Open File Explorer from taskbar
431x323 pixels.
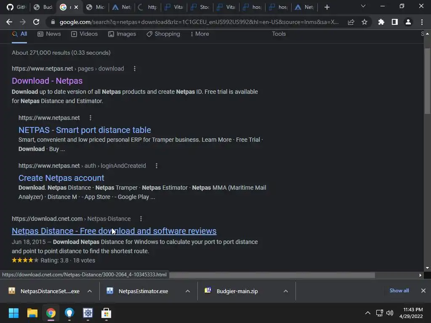coord(32,313)
